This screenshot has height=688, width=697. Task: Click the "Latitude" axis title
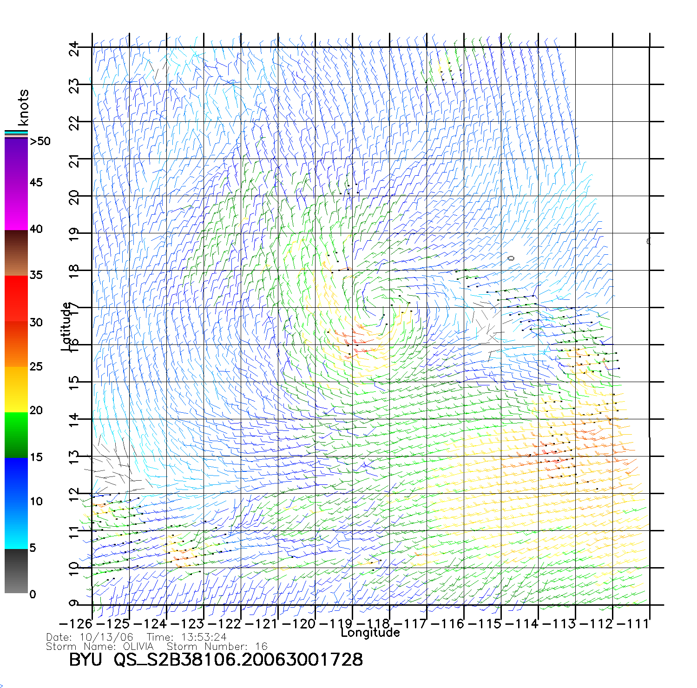point(66,326)
